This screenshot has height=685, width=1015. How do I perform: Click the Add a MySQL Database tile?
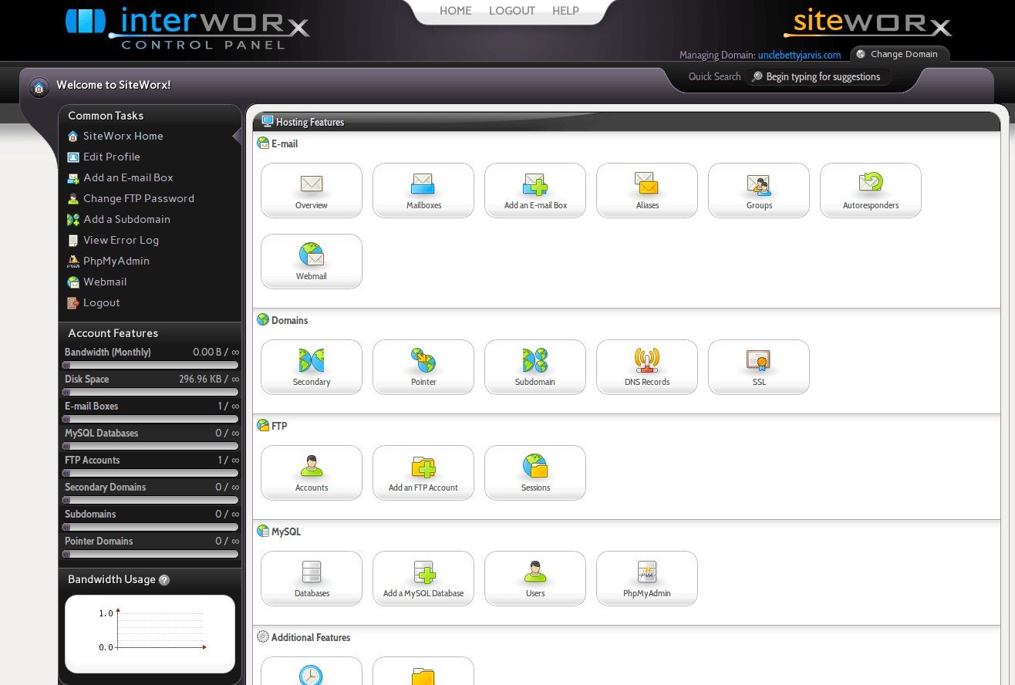tap(423, 579)
